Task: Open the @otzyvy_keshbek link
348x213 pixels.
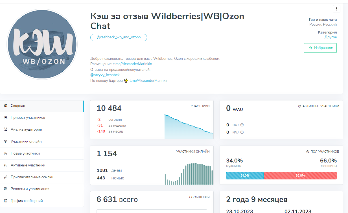Action: click(105, 75)
